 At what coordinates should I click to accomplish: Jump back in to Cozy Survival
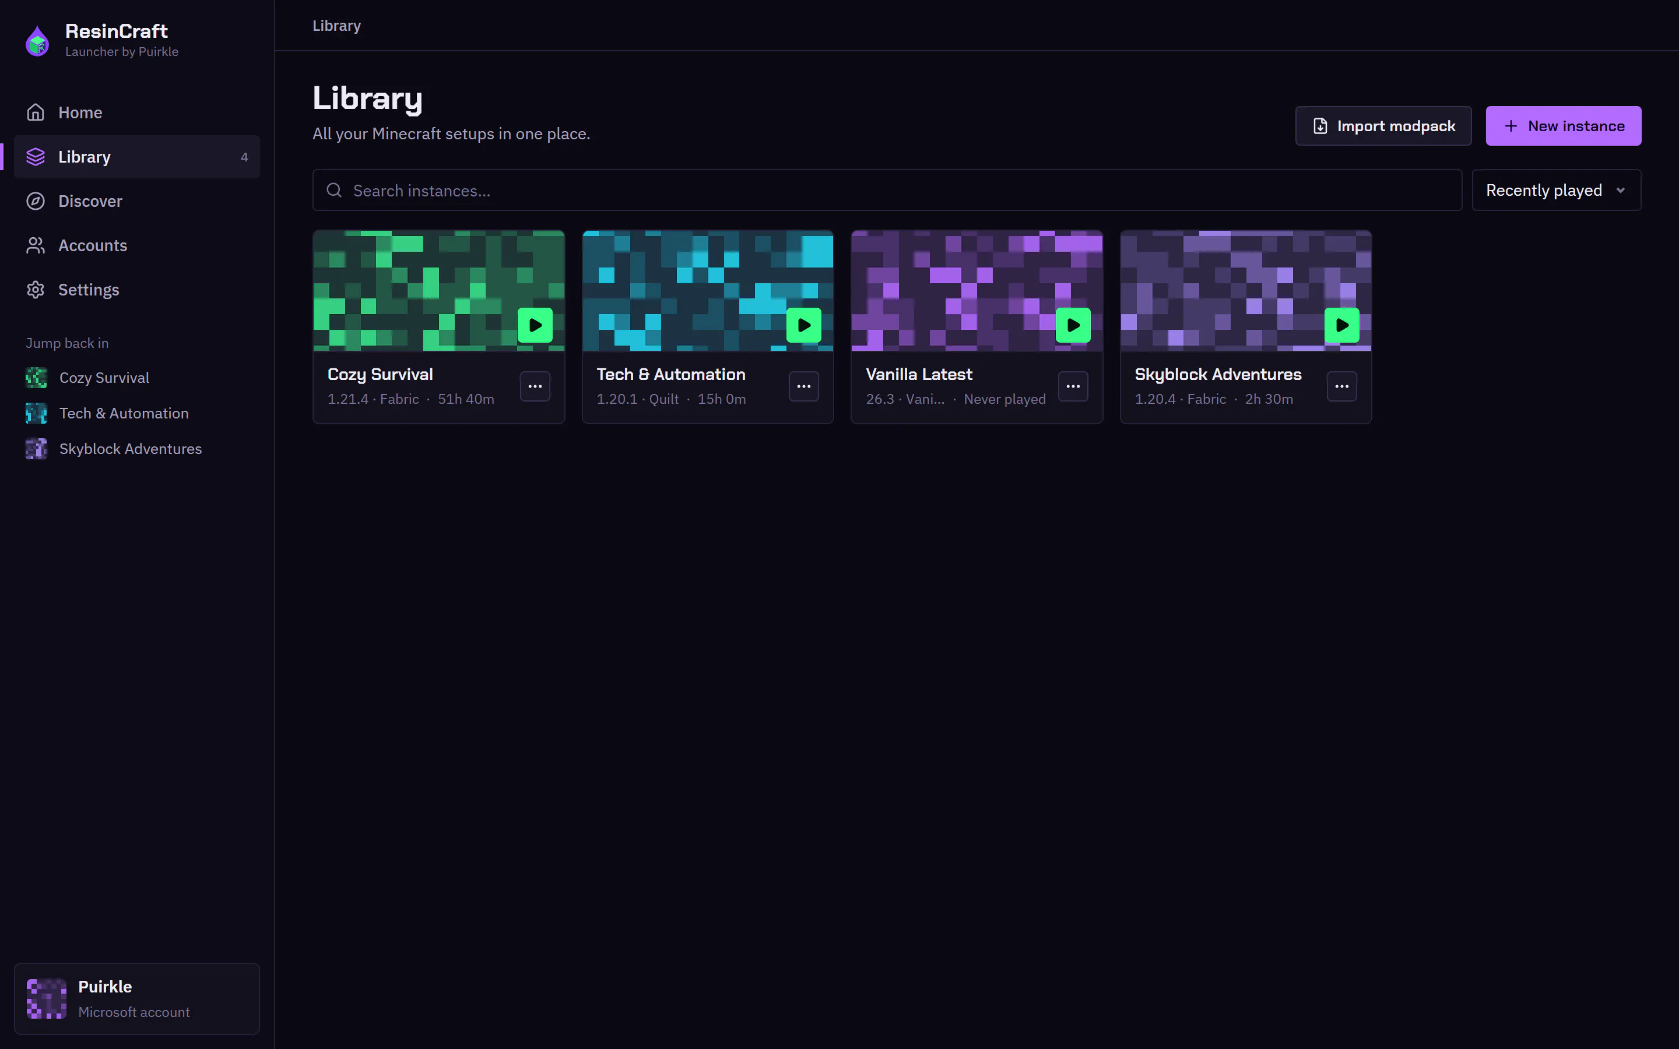(136, 378)
